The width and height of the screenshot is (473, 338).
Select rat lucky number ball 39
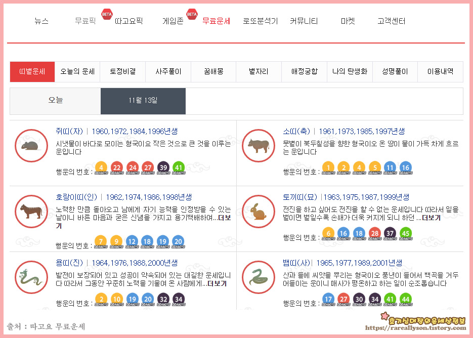point(163,168)
